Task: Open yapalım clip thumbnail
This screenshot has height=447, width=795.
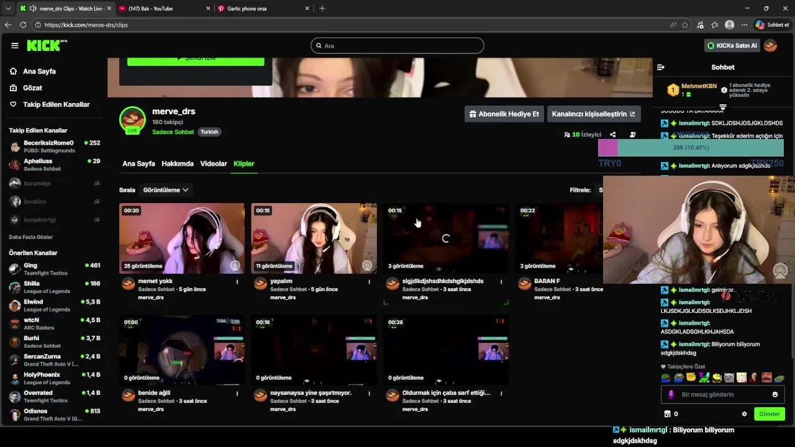Action: [314, 238]
